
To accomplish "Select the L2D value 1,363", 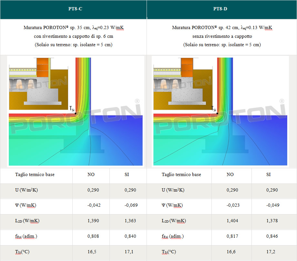I will point(130,221).
